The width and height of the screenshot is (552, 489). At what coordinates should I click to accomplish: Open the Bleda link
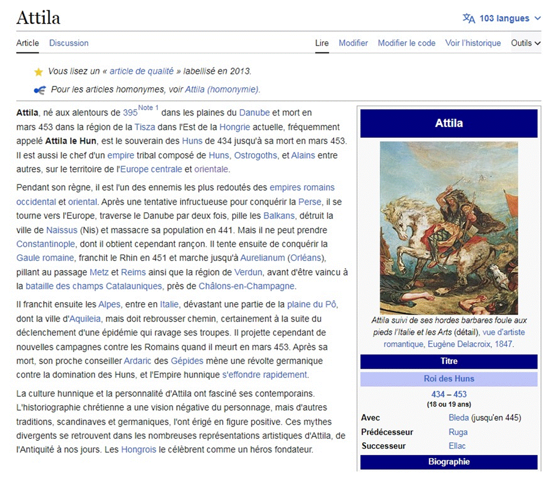click(x=459, y=418)
